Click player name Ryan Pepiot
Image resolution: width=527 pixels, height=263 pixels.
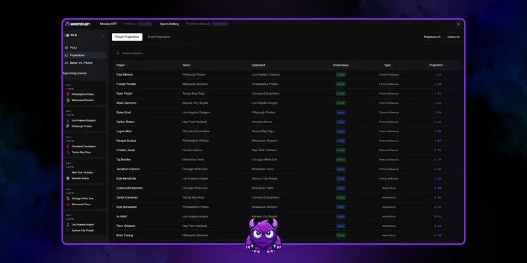tap(125, 93)
